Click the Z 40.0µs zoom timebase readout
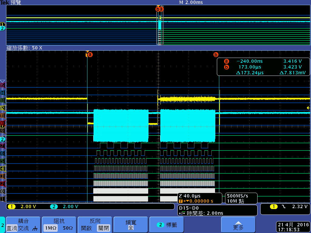The height and width of the screenshot is (233, 311). click(190, 196)
